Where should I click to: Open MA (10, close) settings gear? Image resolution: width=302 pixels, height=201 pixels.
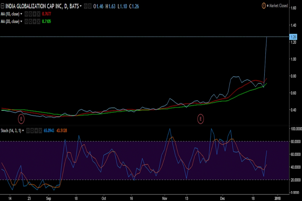click(30, 14)
